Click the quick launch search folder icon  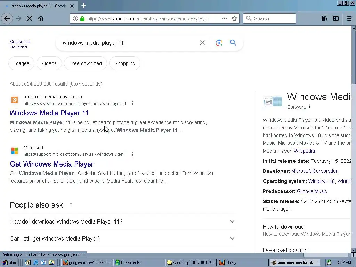click(51, 262)
